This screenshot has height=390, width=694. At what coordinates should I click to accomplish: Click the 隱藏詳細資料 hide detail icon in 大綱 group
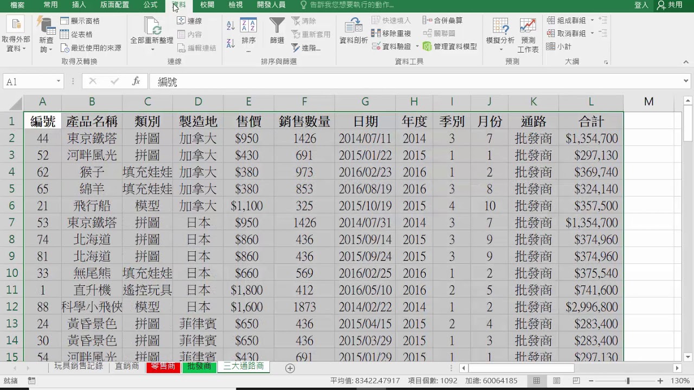click(x=602, y=33)
